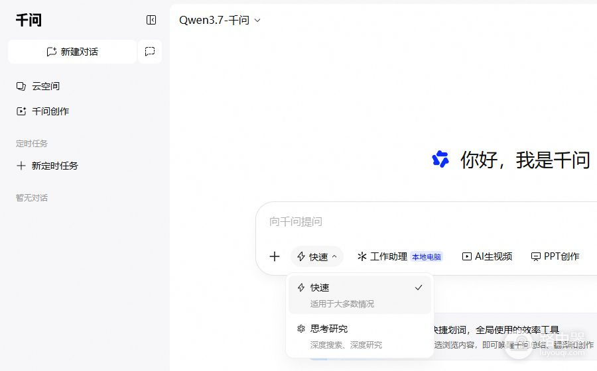Click the chevron next to Qwen3.7-千问
Viewport: 597px width, 371px height.
(257, 21)
